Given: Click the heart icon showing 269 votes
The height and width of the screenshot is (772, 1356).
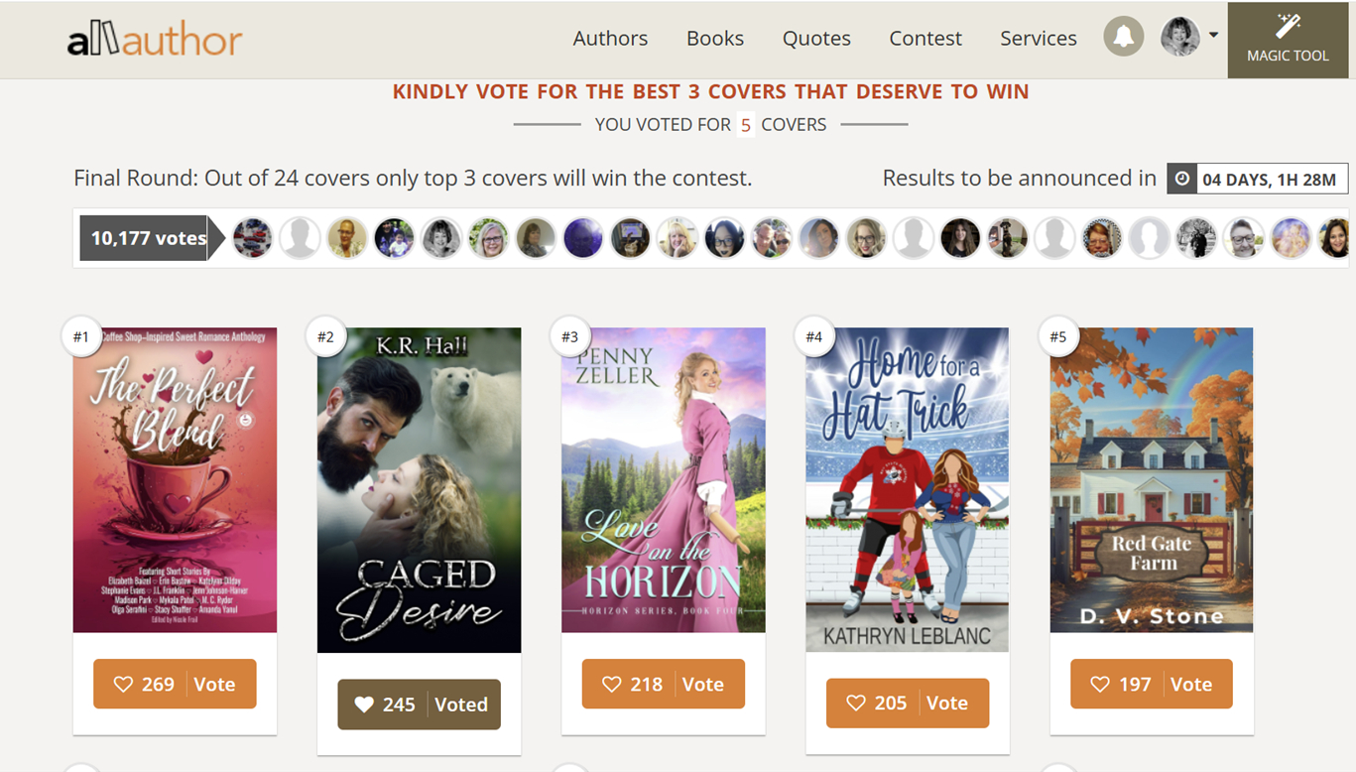Looking at the screenshot, I should (123, 685).
